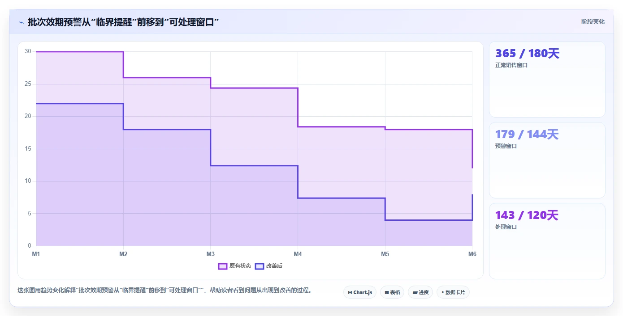This screenshot has height=316, width=623.
Task: Click the 原有状态 legend label
Action: (240, 266)
